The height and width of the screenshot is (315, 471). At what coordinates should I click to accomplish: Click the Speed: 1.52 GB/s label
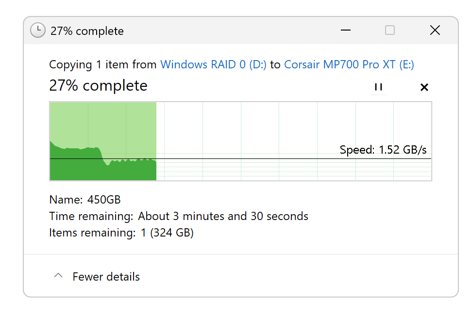pyautogui.click(x=383, y=149)
